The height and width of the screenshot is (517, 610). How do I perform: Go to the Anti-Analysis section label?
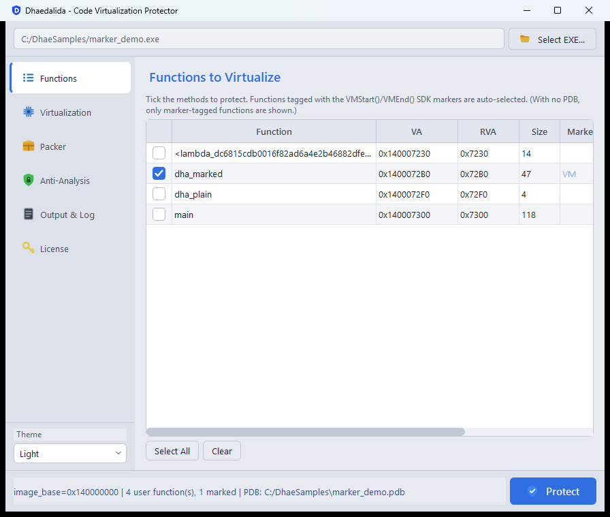tap(65, 181)
